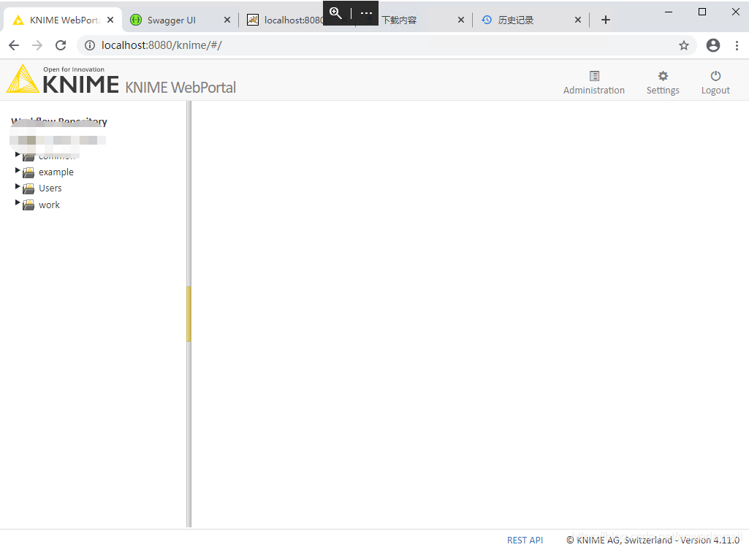749x550 pixels.
Task: Expand the work folder
Action: coord(18,203)
